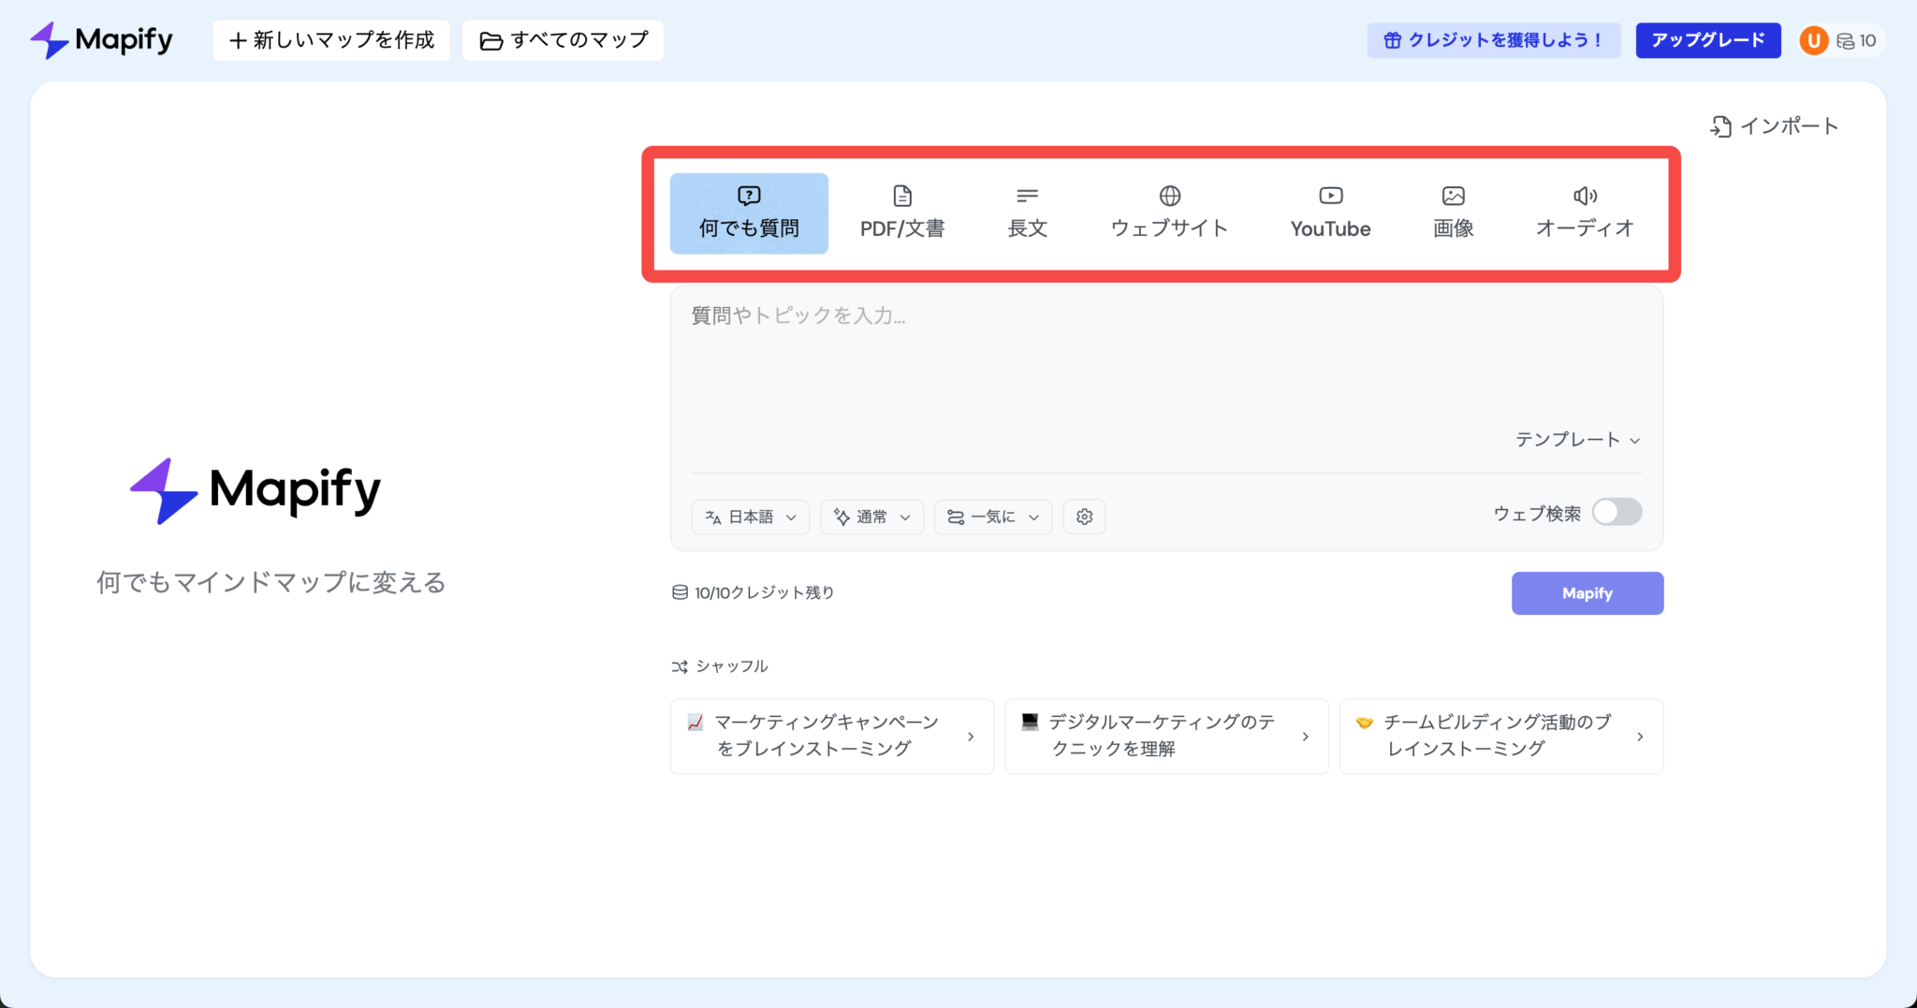Enable the ウェブ検索 toggle
This screenshot has height=1008, width=1917.
click(x=1617, y=512)
